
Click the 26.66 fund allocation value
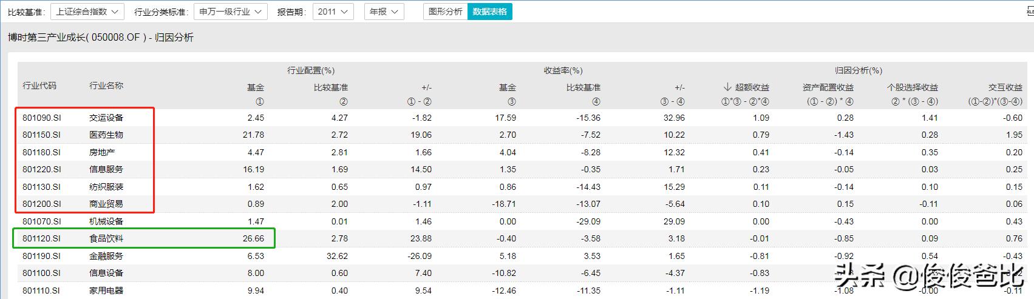coord(254,238)
